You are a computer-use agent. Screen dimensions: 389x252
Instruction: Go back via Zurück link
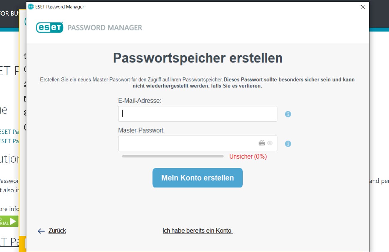(57, 231)
